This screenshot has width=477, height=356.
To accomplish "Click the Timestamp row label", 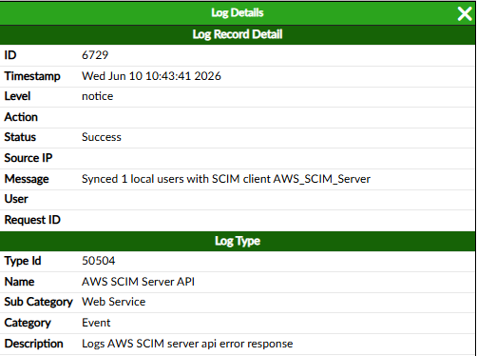I will (x=32, y=76).
